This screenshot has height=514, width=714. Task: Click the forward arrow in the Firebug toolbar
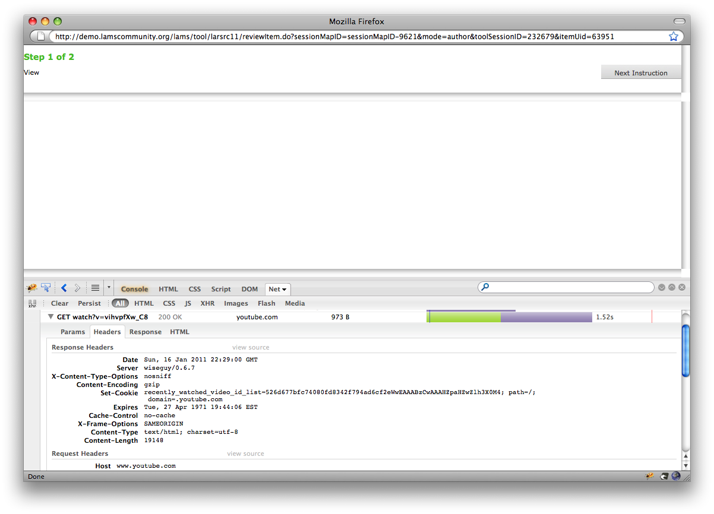tap(77, 288)
